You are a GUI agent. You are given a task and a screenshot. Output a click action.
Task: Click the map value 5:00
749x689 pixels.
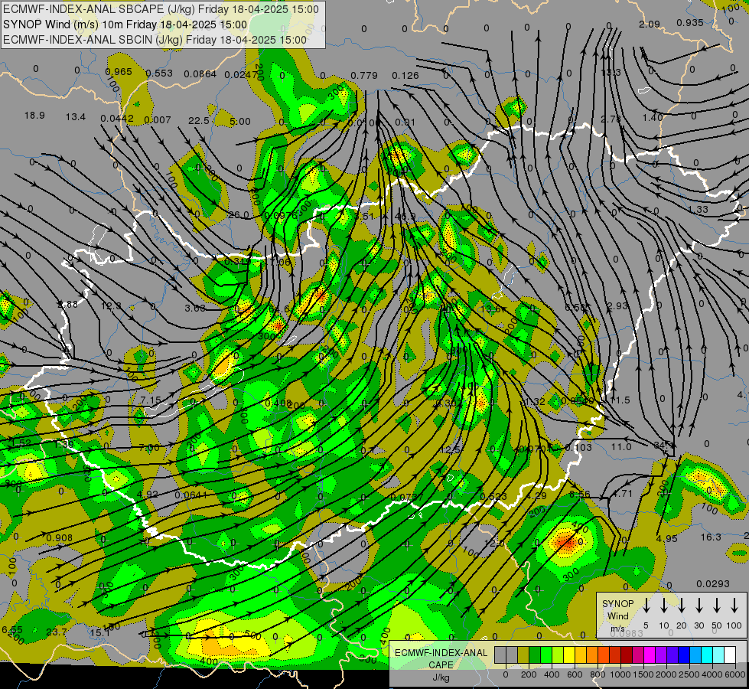click(x=239, y=122)
